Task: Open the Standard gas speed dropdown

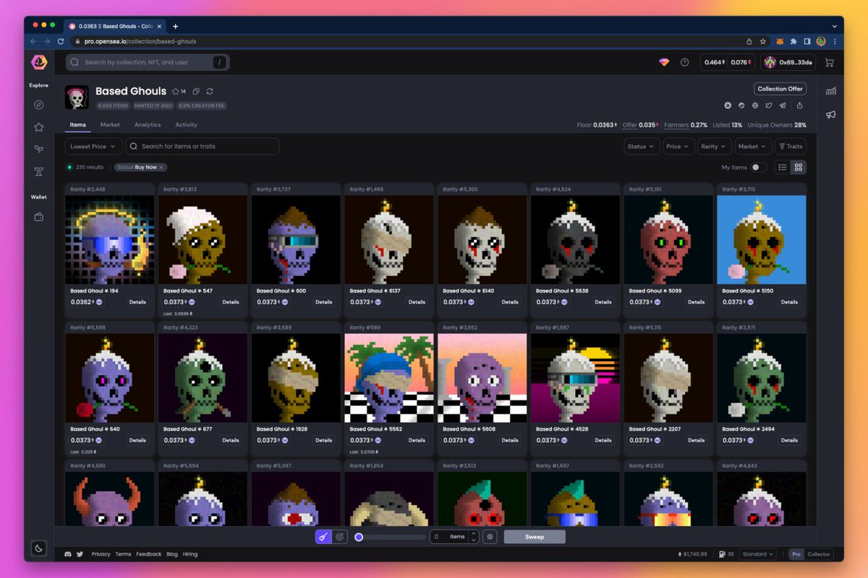Action: pos(757,554)
